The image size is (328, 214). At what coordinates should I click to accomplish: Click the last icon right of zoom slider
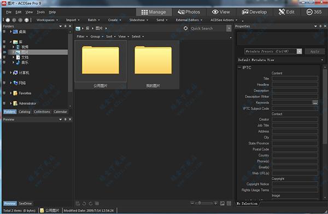point(229,203)
